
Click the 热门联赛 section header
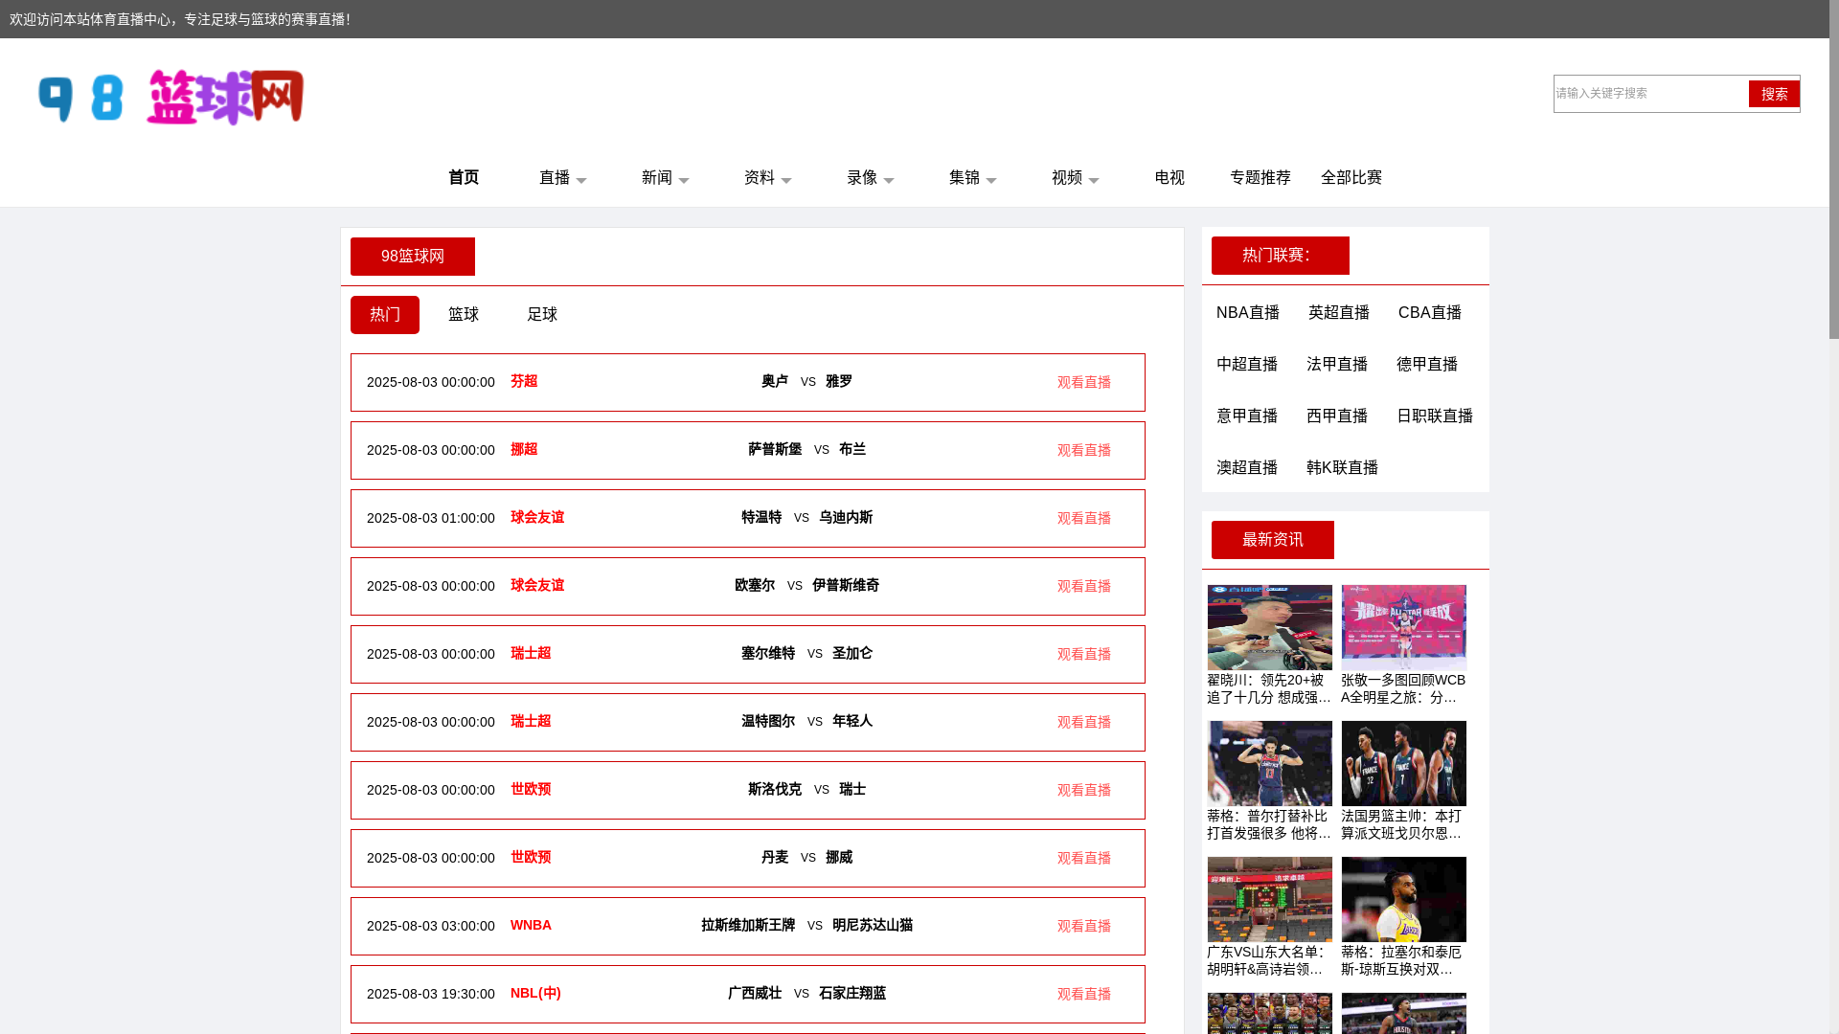[x=1281, y=256]
